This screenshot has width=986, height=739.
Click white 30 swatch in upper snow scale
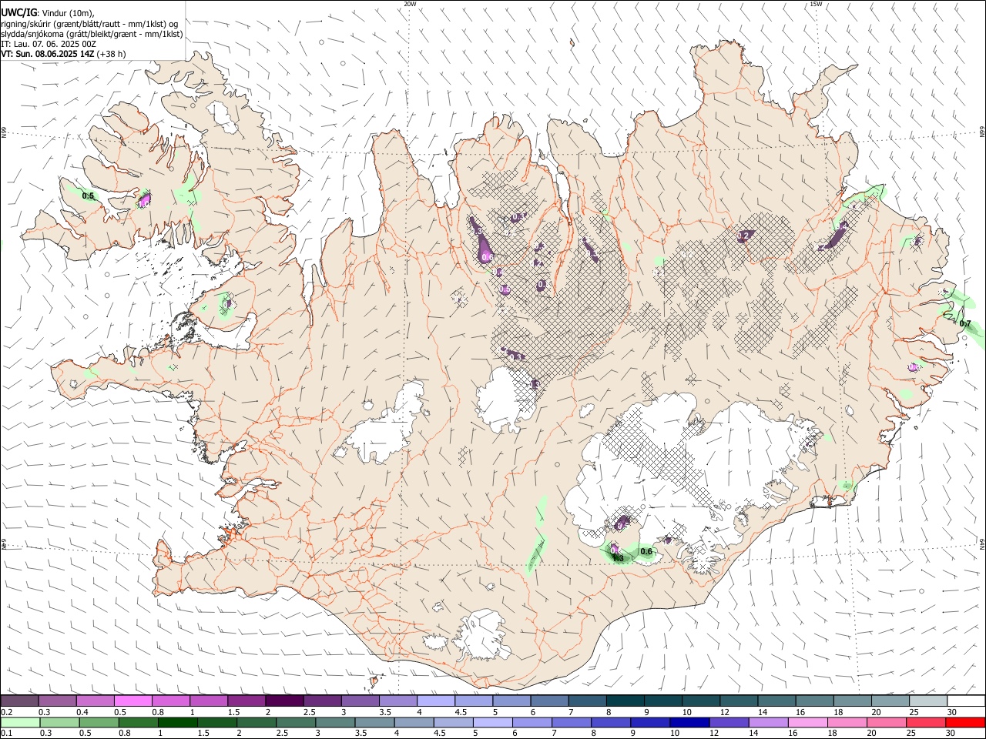click(966, 701)
